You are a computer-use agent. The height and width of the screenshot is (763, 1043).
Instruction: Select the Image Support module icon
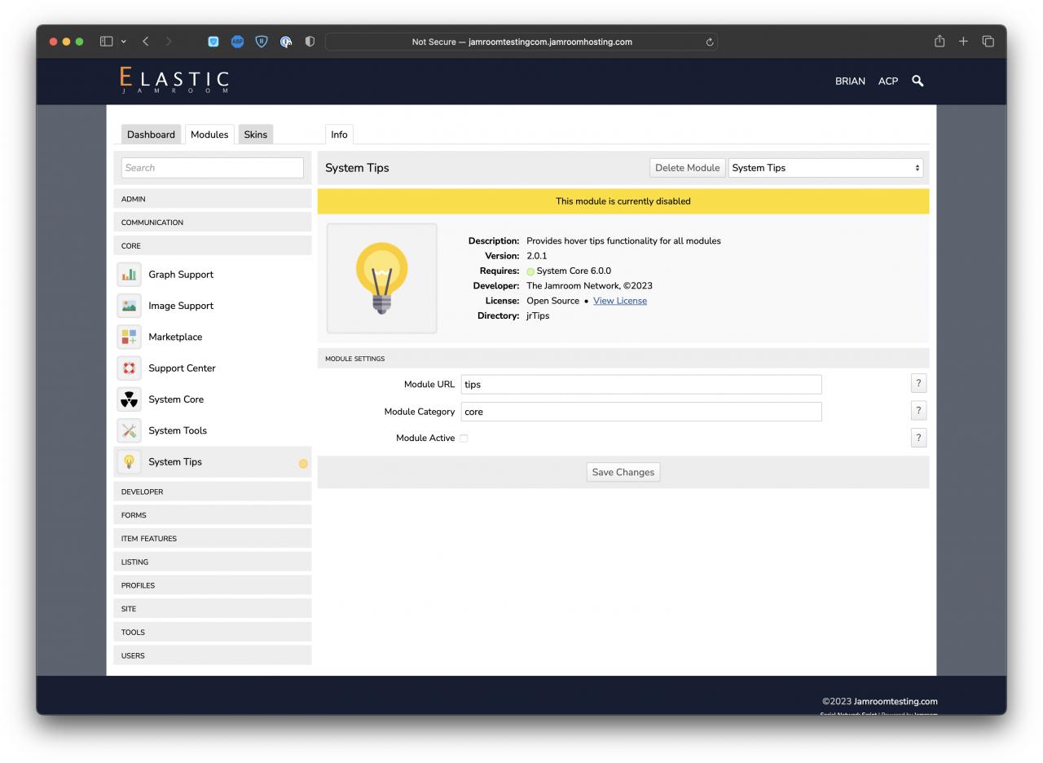pyautogui.click(x=129, y=306)
